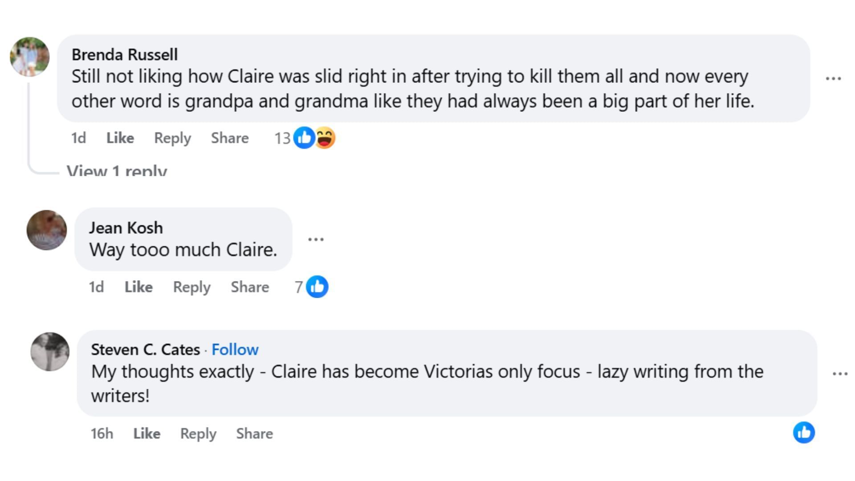Open options menu for Steven Cates' comment
The height and width of the screenshot is (481, 855).
(840, 374)
